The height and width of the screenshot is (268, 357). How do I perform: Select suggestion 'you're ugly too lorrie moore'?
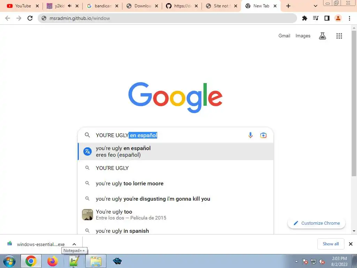coord(176,184)
